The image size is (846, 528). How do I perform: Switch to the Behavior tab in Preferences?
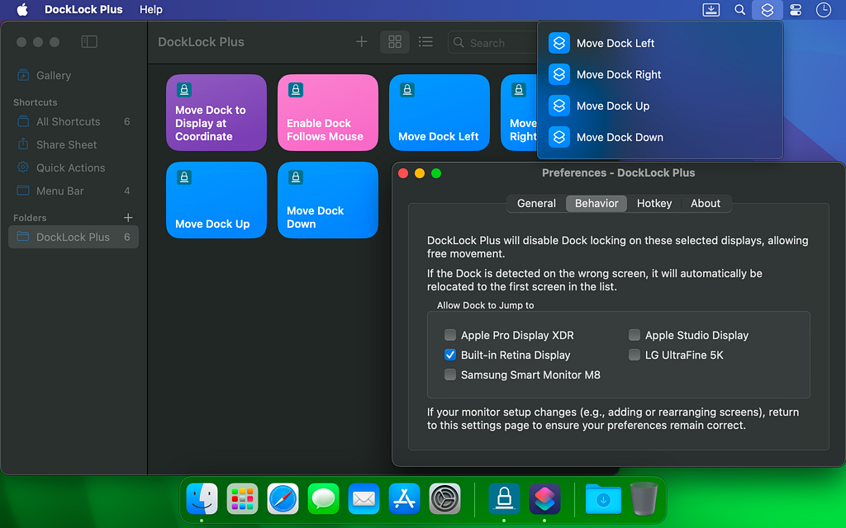[x=596, y=204]
